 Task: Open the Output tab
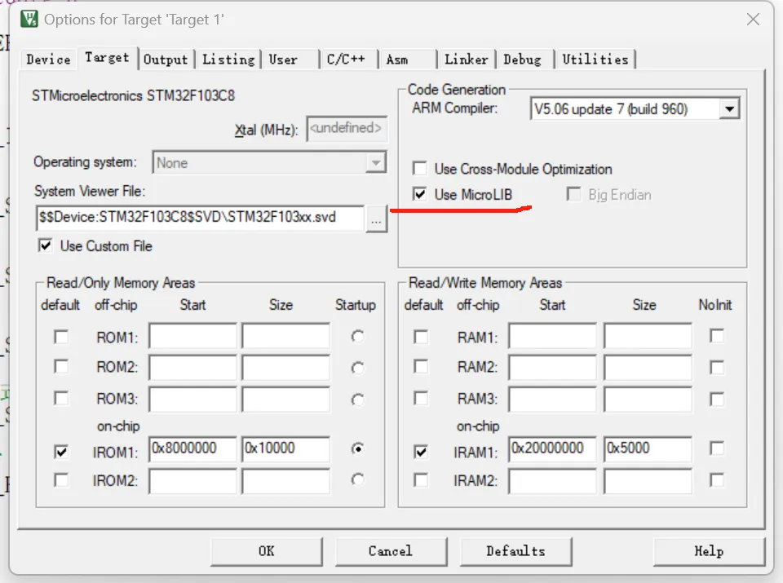pyautogui.click(x=166, y=60)
